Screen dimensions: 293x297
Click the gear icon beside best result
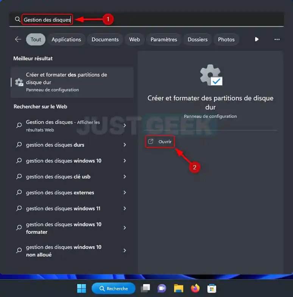(x=19, y=82)
